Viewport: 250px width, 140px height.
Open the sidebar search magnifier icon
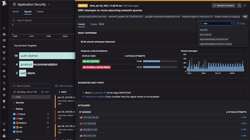tap(4, 28)
